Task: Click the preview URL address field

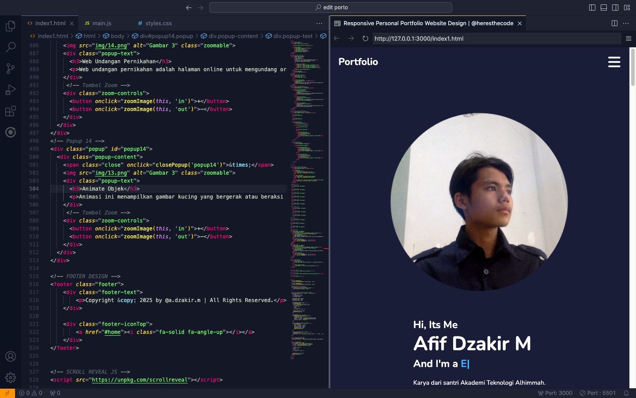Action: tap(497, 38)
